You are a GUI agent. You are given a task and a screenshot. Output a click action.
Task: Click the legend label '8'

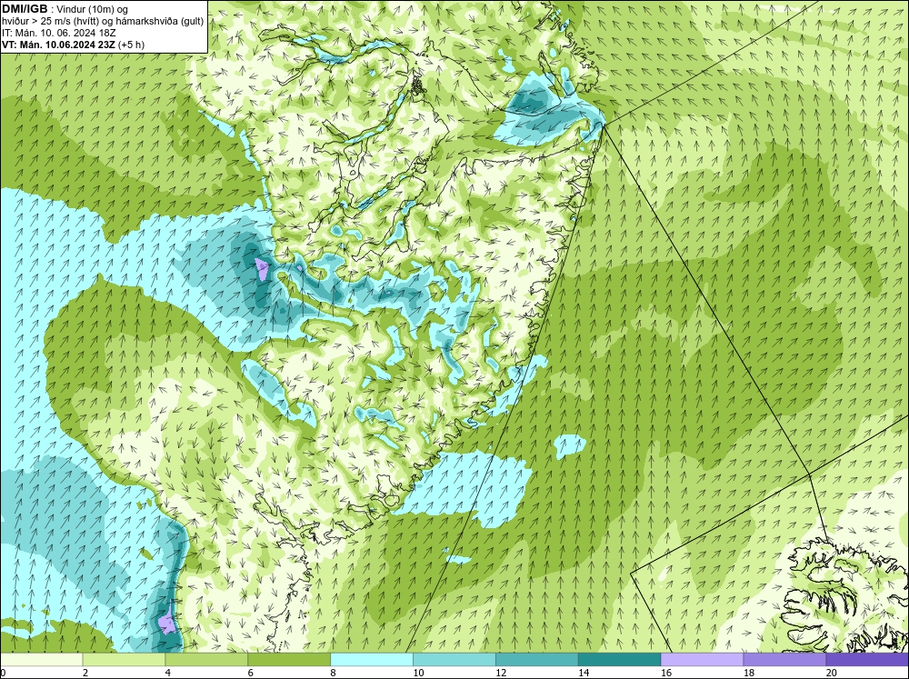click(334, 673)
